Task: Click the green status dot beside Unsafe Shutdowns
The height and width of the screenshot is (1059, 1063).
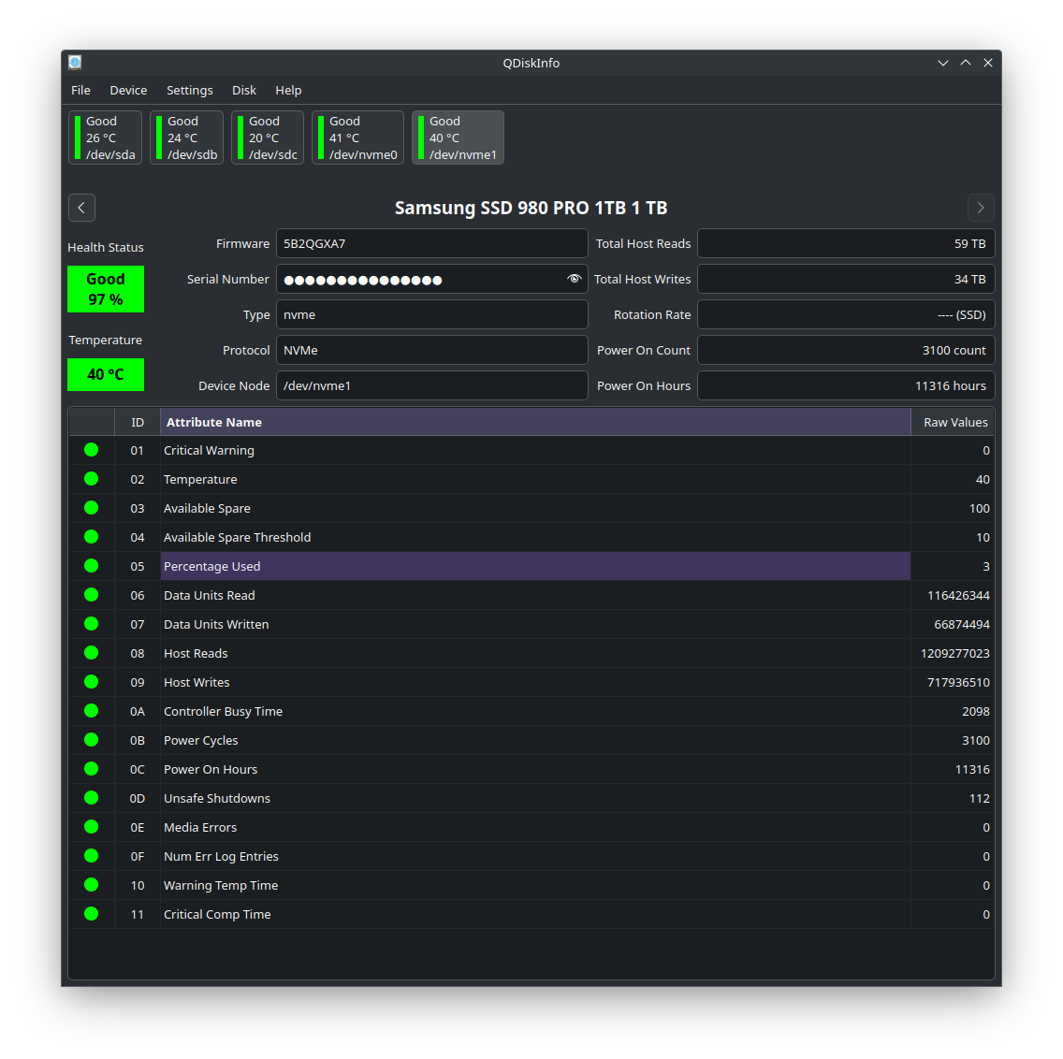Action: click(x=91, y=797)
